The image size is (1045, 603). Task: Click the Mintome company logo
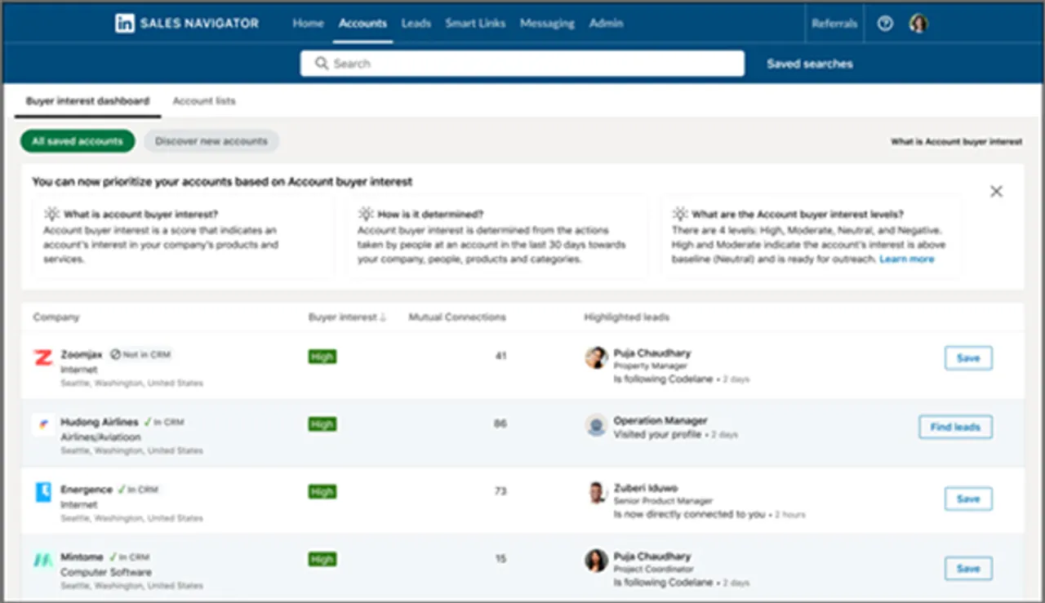[x=42, y=561]
